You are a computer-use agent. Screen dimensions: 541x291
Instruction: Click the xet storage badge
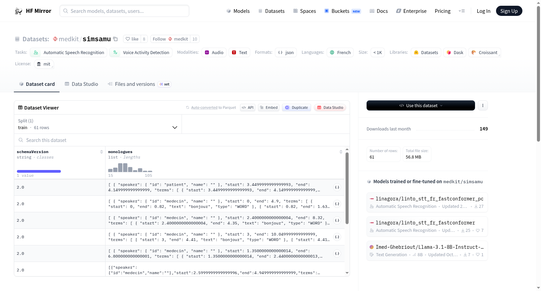click(x=164, y=84)
